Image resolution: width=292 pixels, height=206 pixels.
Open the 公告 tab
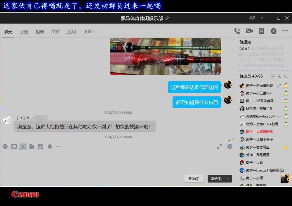pos(24,32)
